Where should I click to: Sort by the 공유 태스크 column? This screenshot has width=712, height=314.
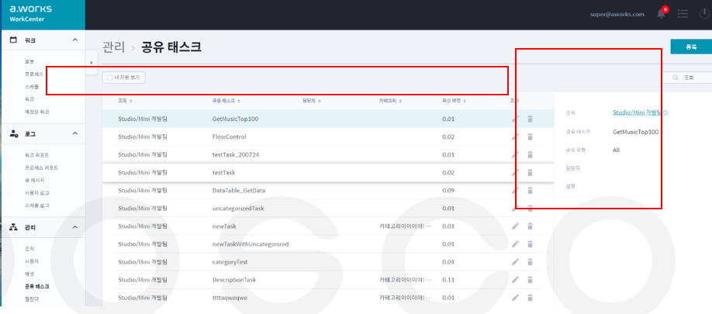(x=226, y=101)
